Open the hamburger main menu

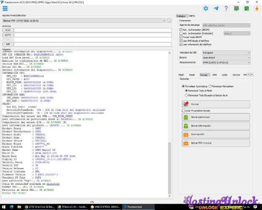pos(5,8)
